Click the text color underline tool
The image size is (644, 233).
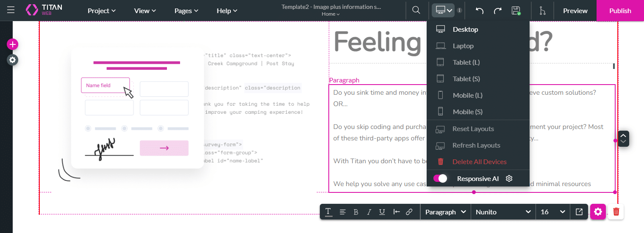coord(328,212)
